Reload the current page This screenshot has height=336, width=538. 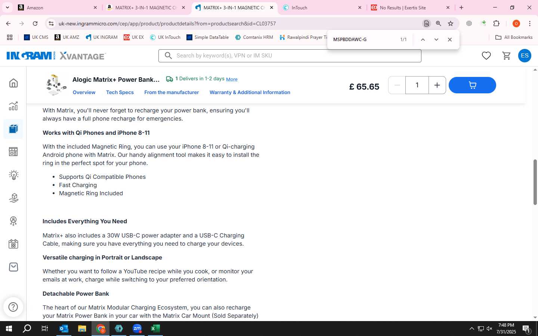click(35, 24)
